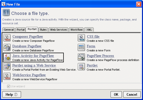Select the Form icon
143x100 pixels.
pos(81,47)
